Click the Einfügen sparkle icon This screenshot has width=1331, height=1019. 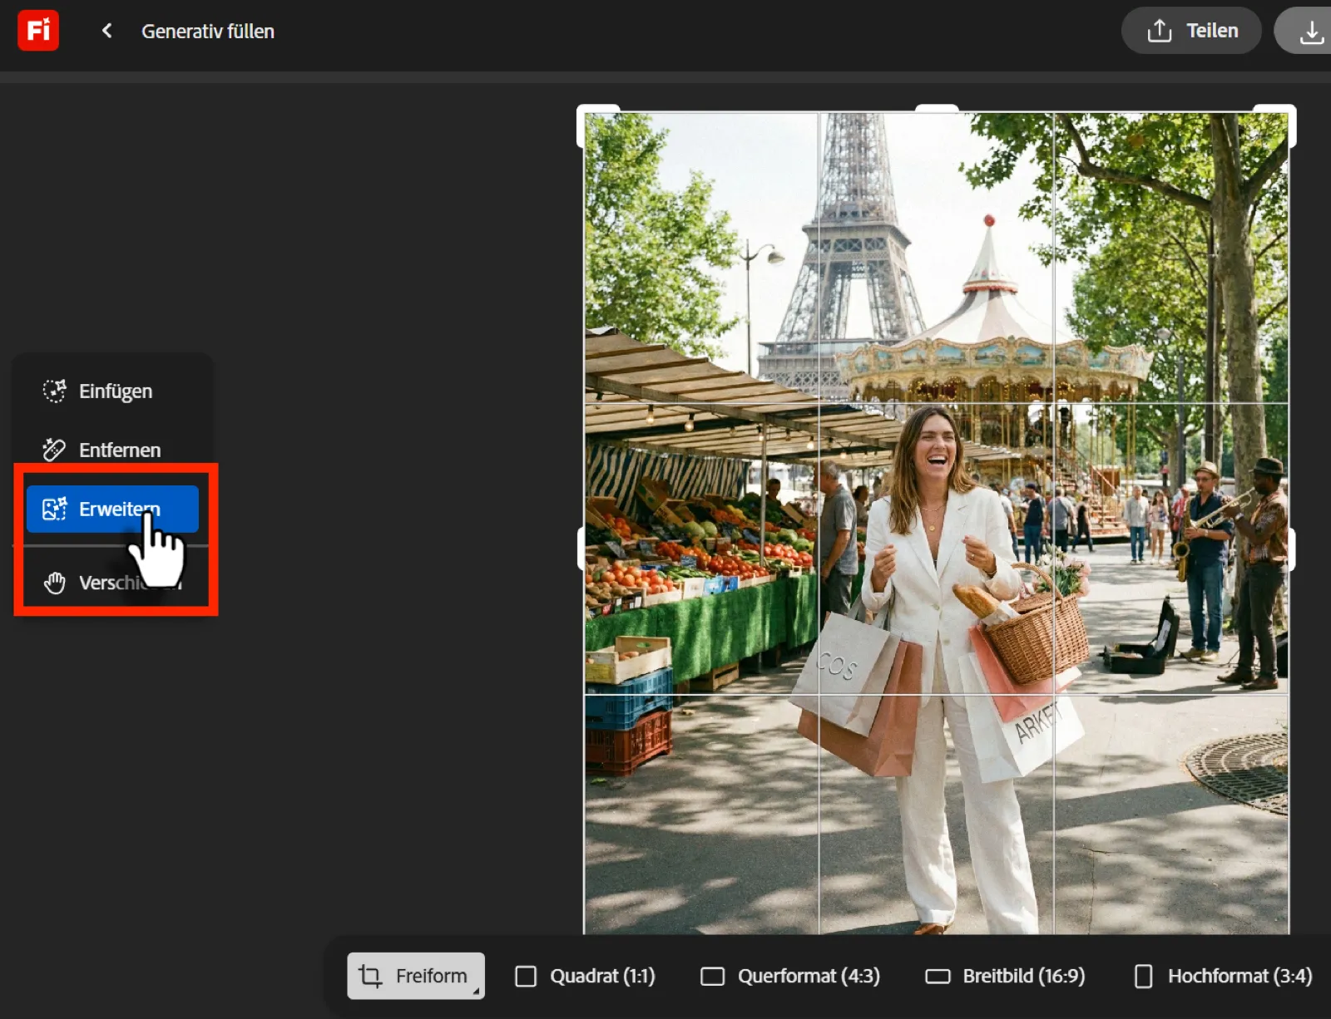(54, 391)
